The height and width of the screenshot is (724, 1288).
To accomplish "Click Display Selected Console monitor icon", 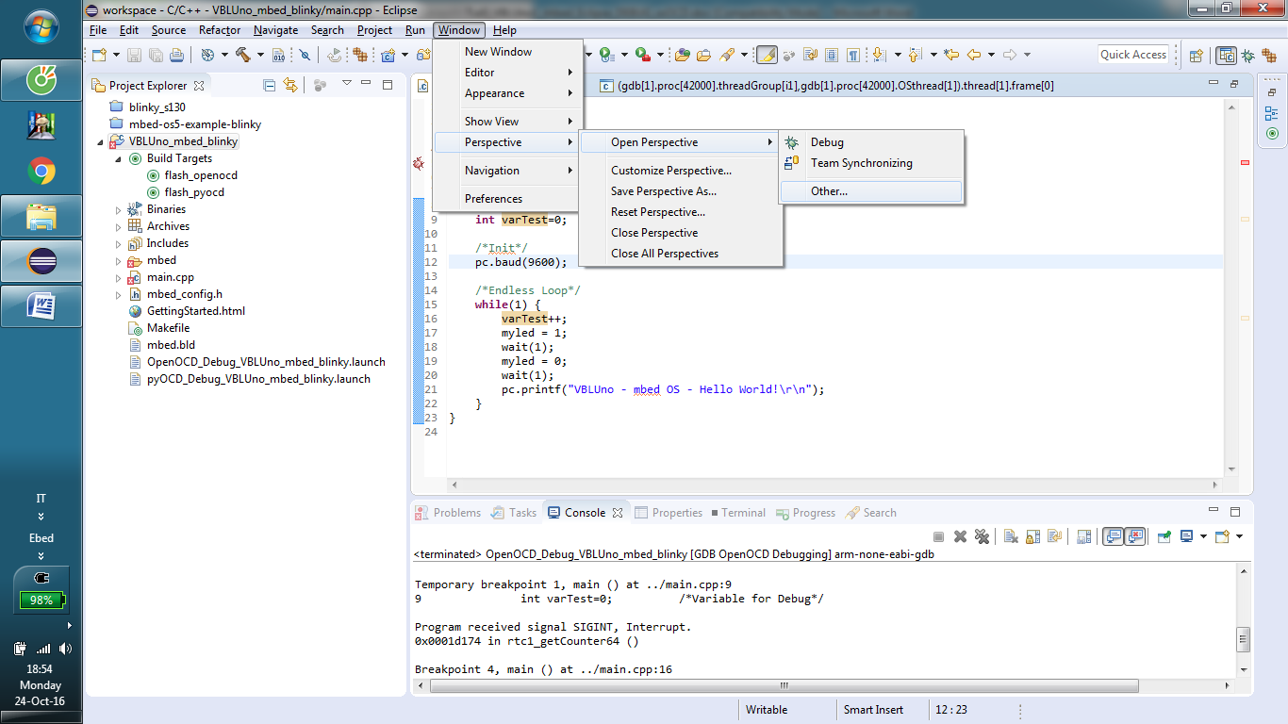I will 1186,536.
